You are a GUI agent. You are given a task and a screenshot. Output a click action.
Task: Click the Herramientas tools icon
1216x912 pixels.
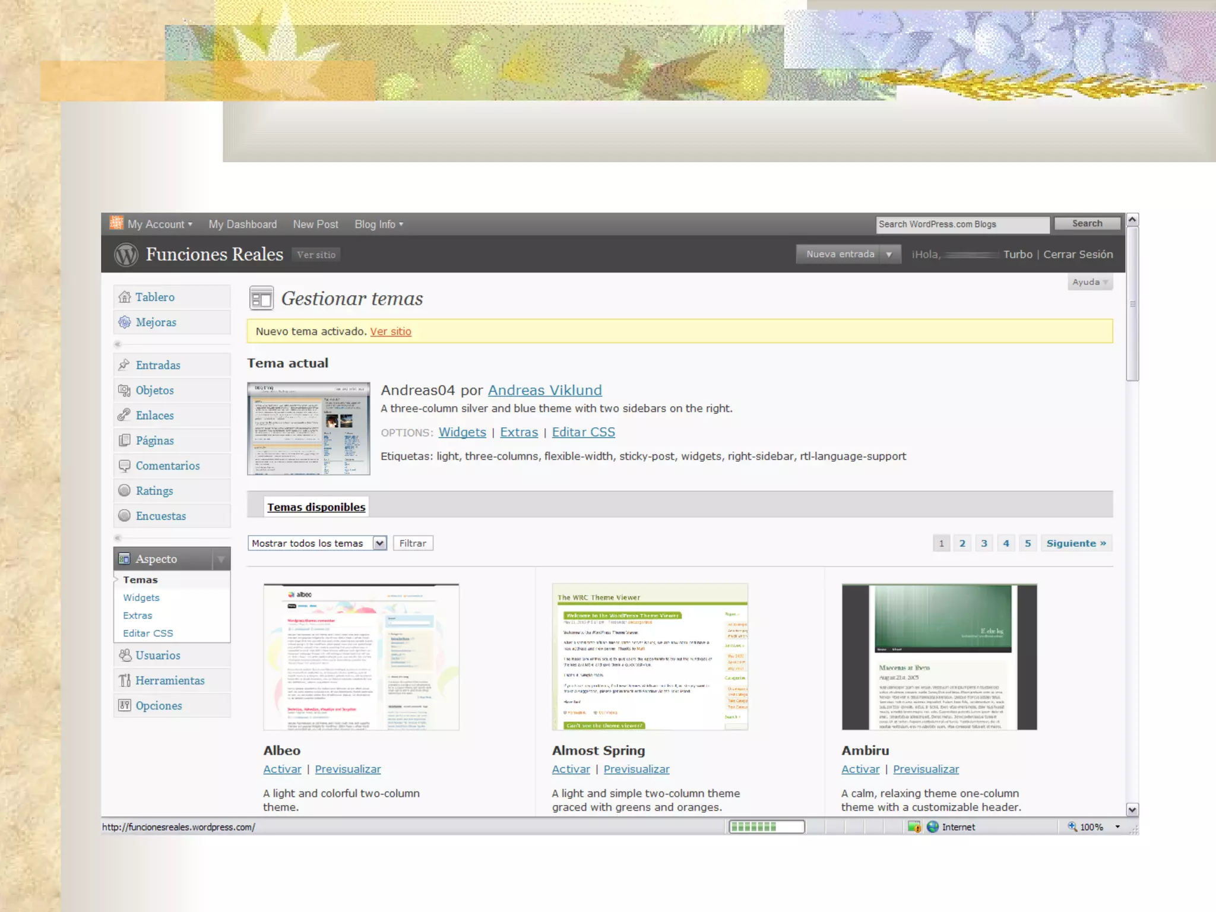[x=125, y=680]
